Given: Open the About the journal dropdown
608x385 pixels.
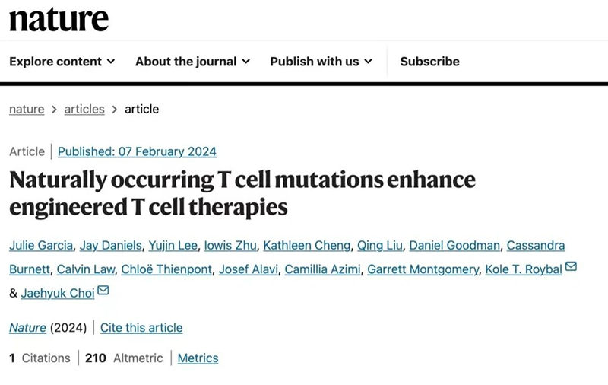Looking at the screenshot, I should pos(192,62).
